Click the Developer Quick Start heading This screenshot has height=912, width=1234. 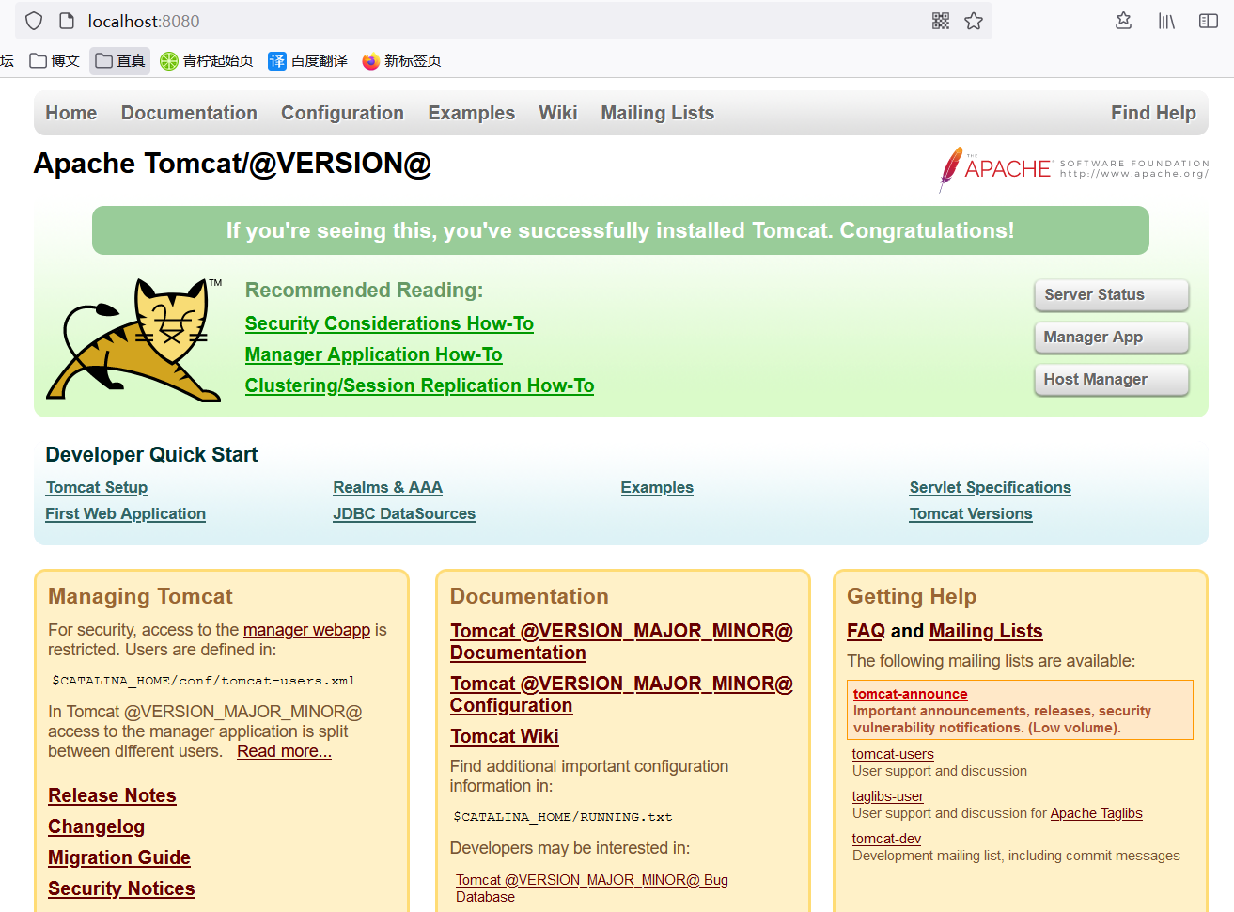click(151, 455)
